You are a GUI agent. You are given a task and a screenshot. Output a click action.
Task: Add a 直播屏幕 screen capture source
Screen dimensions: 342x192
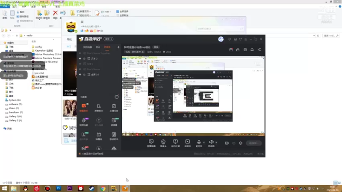[151, 143]
